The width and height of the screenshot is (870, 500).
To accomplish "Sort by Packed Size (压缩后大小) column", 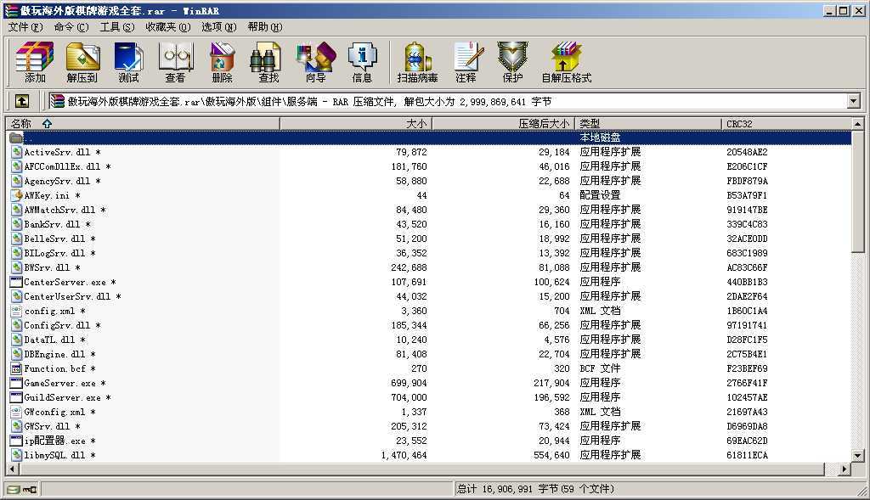I will coord(504,124).
